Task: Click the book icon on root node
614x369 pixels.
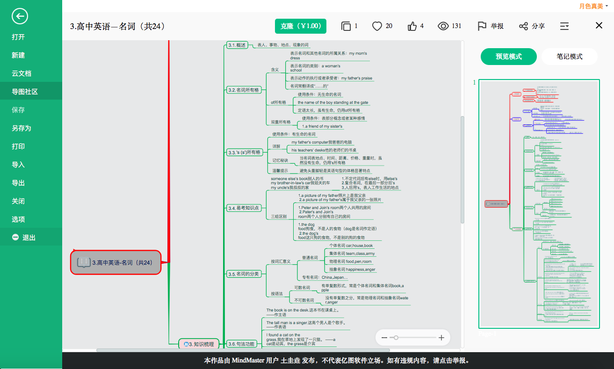Action: tap(84, 262)
